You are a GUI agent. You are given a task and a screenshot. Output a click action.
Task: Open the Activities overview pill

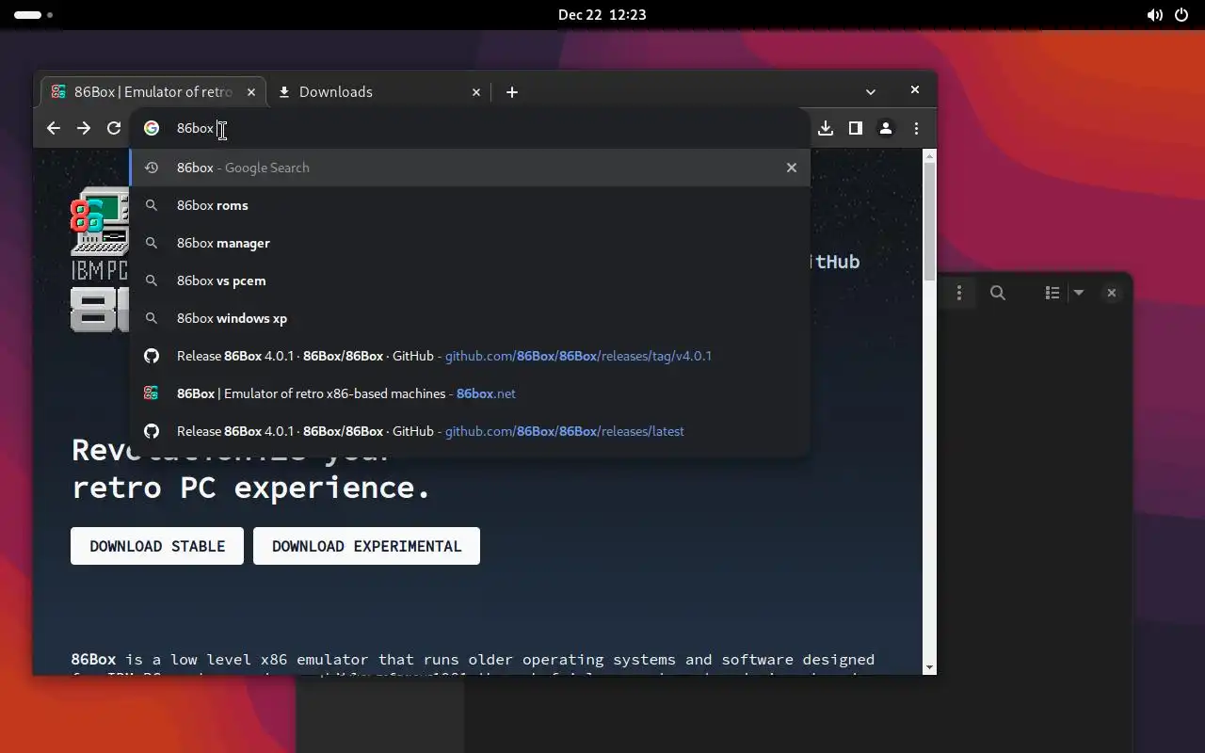33,15
